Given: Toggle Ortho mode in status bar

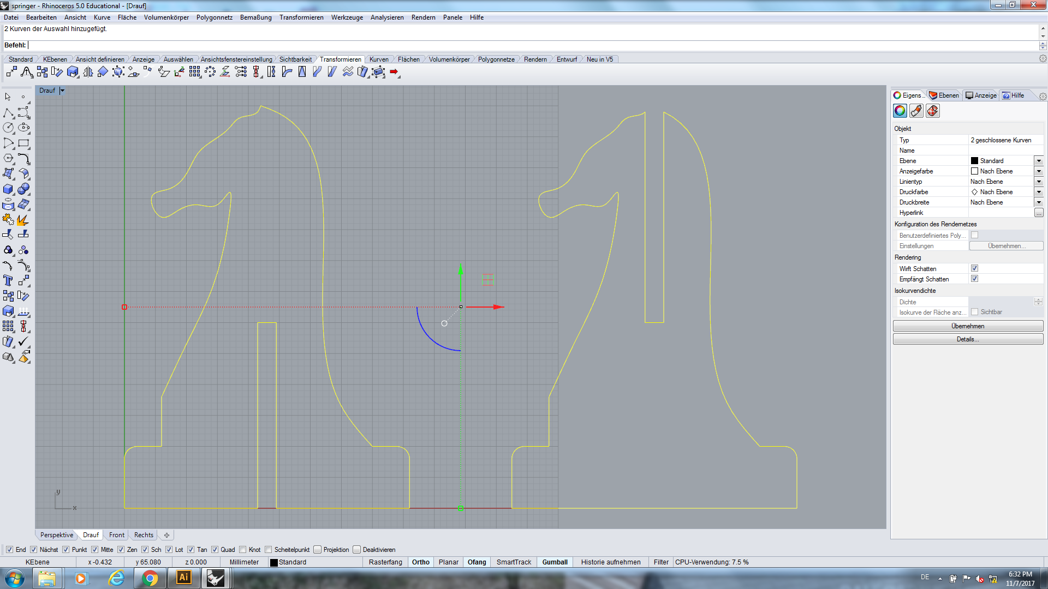Looking at the screenshot, I should [x=420, y=562].
